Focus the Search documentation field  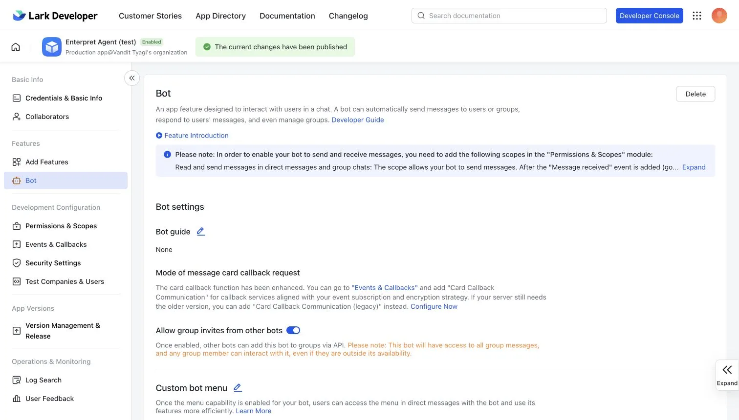pyautogui.click(x=509, y=16)
